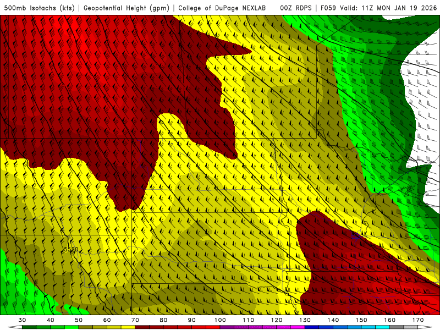Click the '50' legend value

[x=79, y=320]
